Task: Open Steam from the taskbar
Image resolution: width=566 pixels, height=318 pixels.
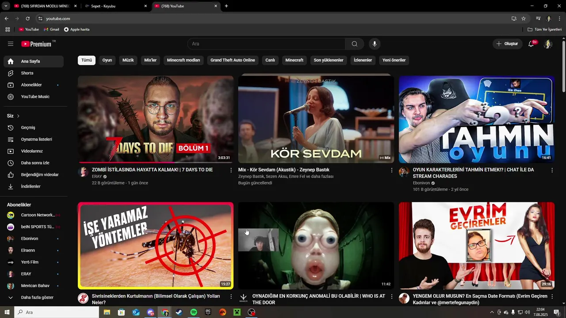Action: click(x=179, y=312)
